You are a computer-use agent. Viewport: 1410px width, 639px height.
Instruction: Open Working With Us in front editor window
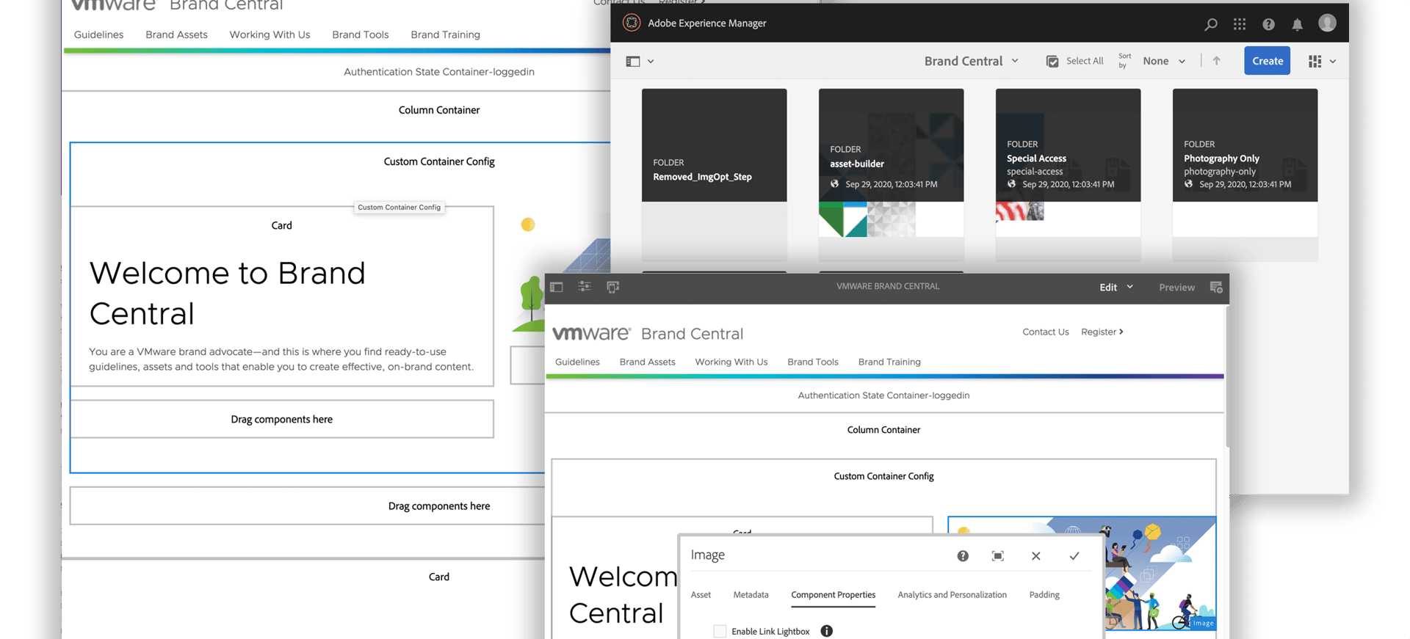(x=731, y=362)
